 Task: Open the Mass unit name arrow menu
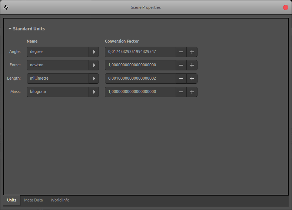coord(94,92)
